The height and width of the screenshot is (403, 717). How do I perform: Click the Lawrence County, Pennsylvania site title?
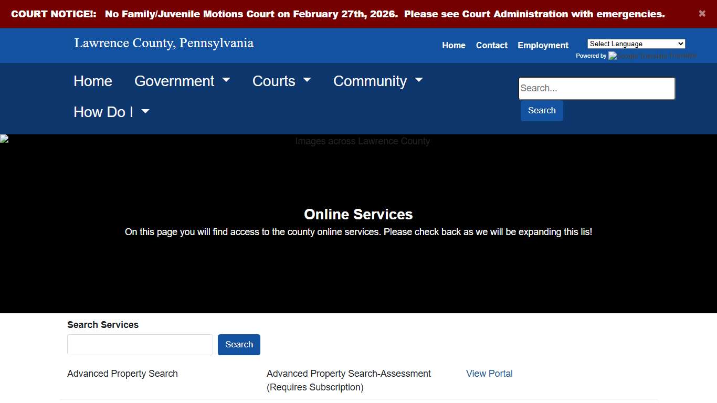(163, 43)
